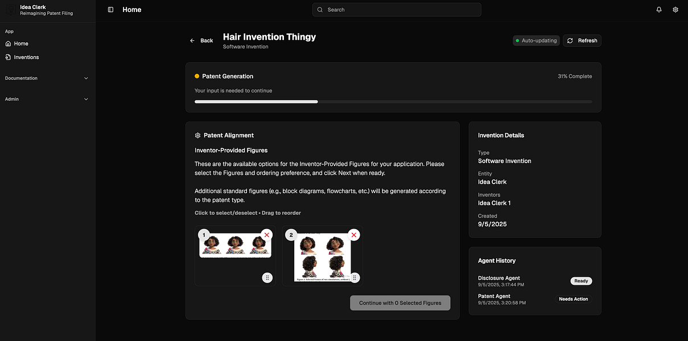
Task: Go Back to previous page
Action: [x=201, y=40]
